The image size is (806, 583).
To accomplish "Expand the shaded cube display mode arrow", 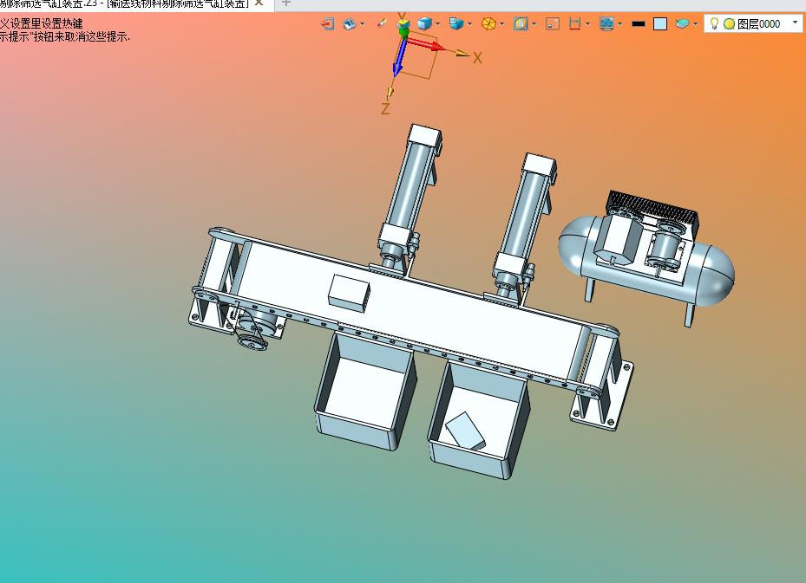I will pos(437,24).
